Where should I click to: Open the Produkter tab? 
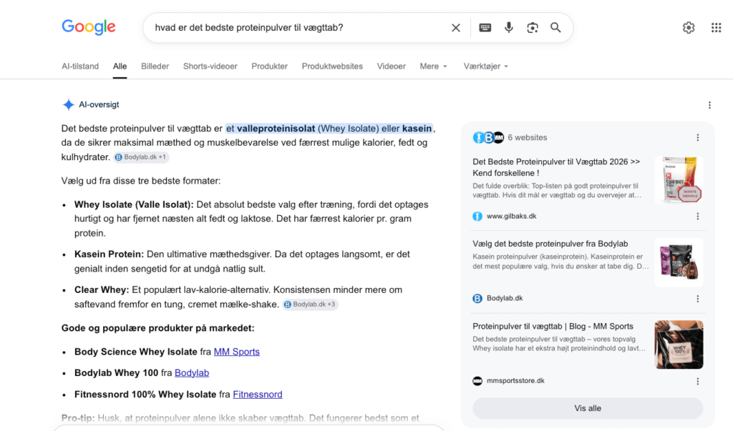269,66
